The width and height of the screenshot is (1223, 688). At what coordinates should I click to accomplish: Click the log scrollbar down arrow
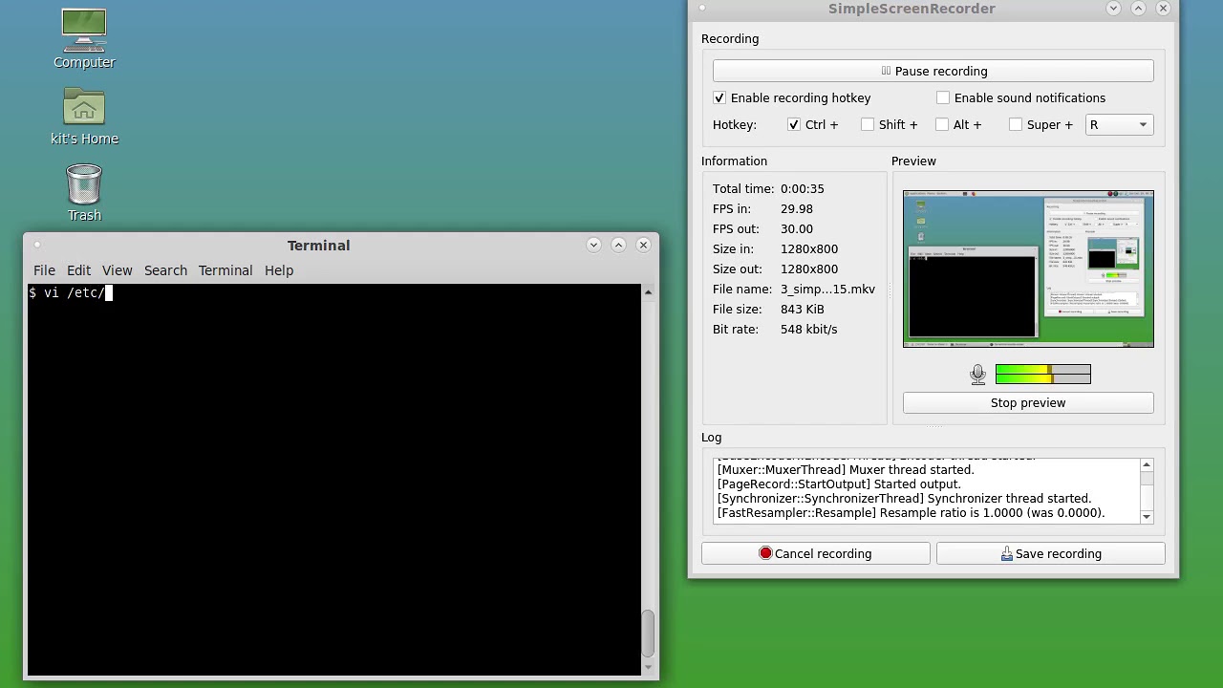tap(1147, 517)
